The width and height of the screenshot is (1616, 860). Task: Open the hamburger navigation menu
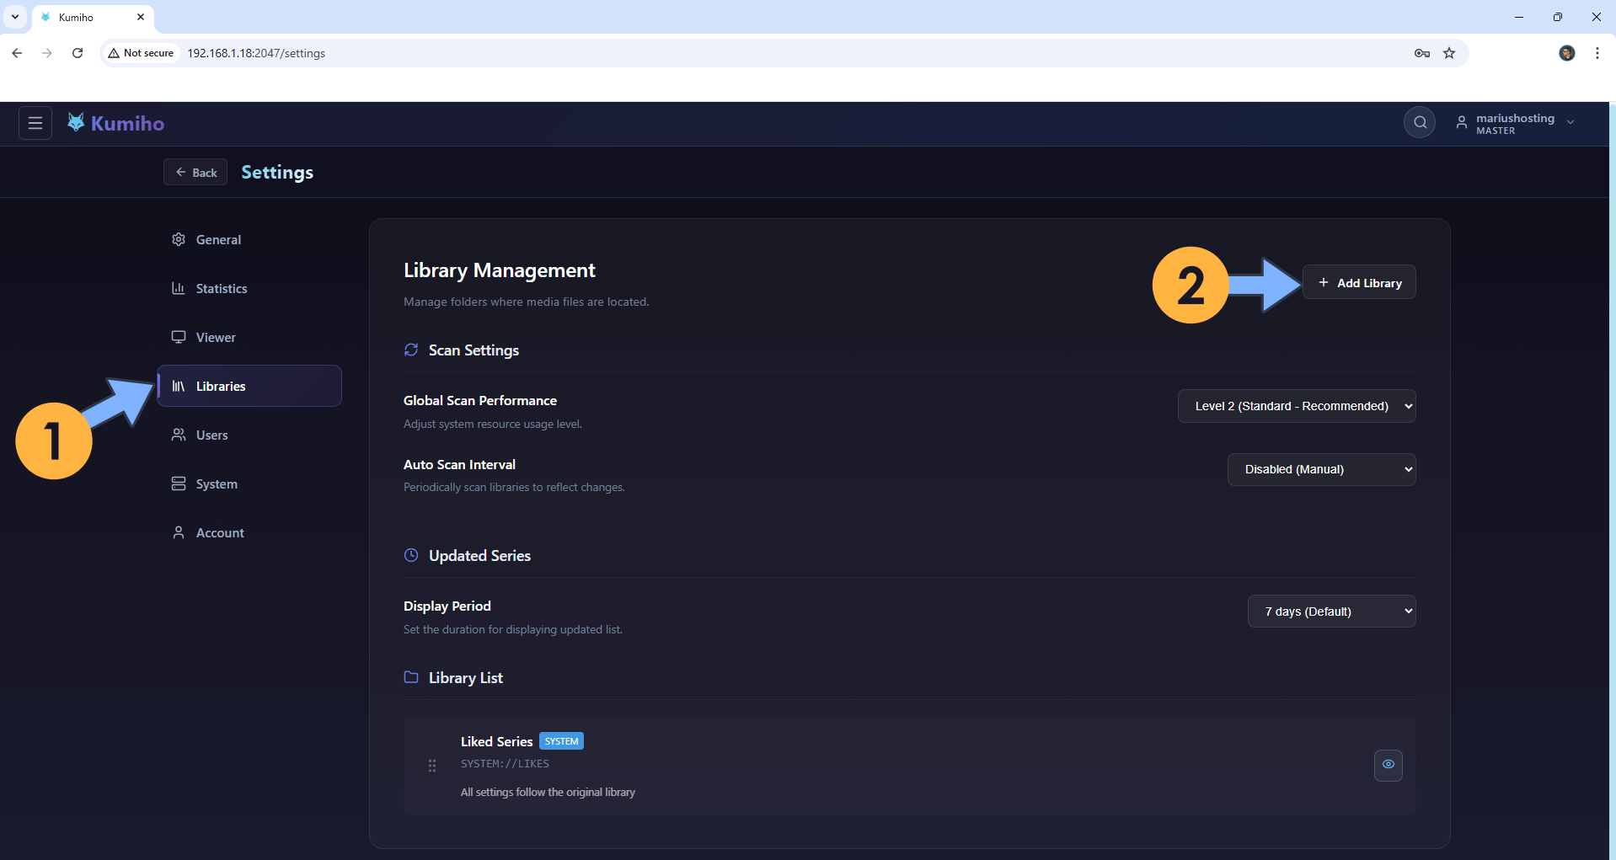coord(35,122)
